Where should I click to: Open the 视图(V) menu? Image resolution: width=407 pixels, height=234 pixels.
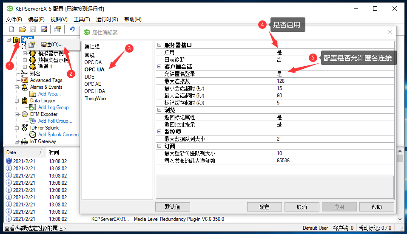click(x=59, y=20)
